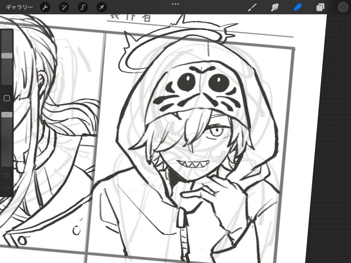Tap the square modify button in sidebar
The image size is (351, 263).
[x=7, y=98]
